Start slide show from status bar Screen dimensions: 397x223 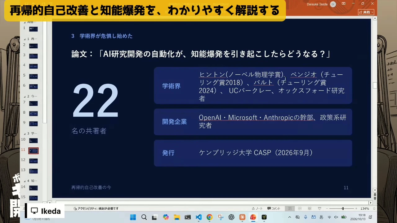[x=319, y=208]
